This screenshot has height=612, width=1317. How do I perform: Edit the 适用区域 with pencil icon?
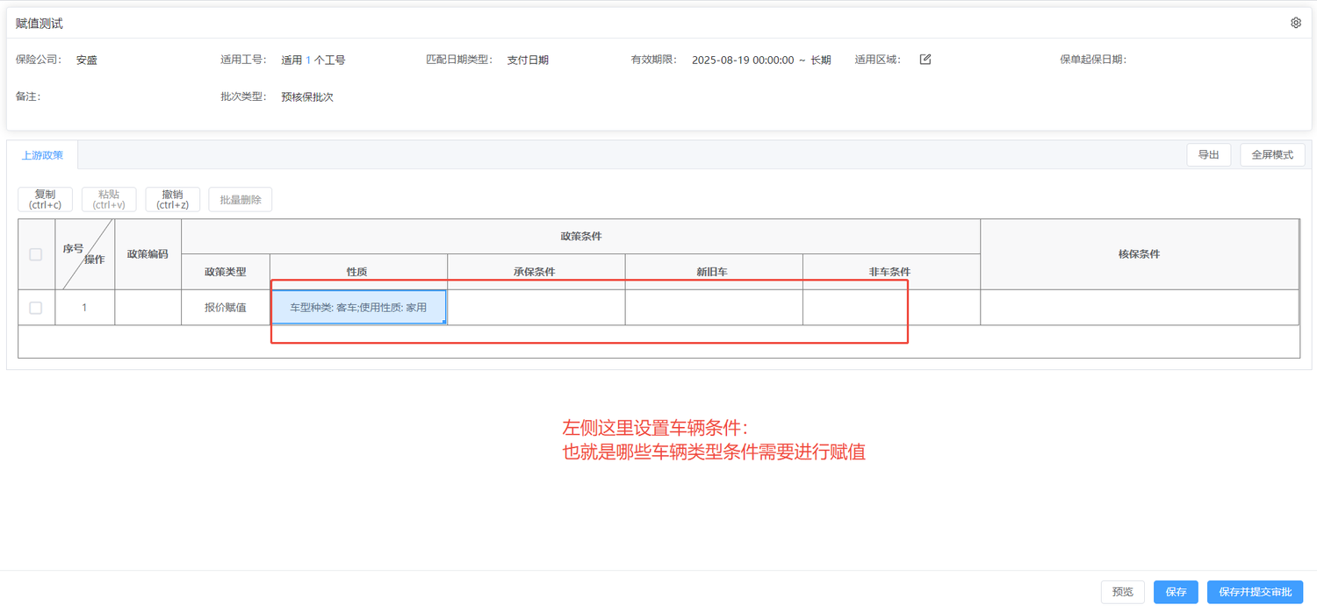(x=925, y=60)
